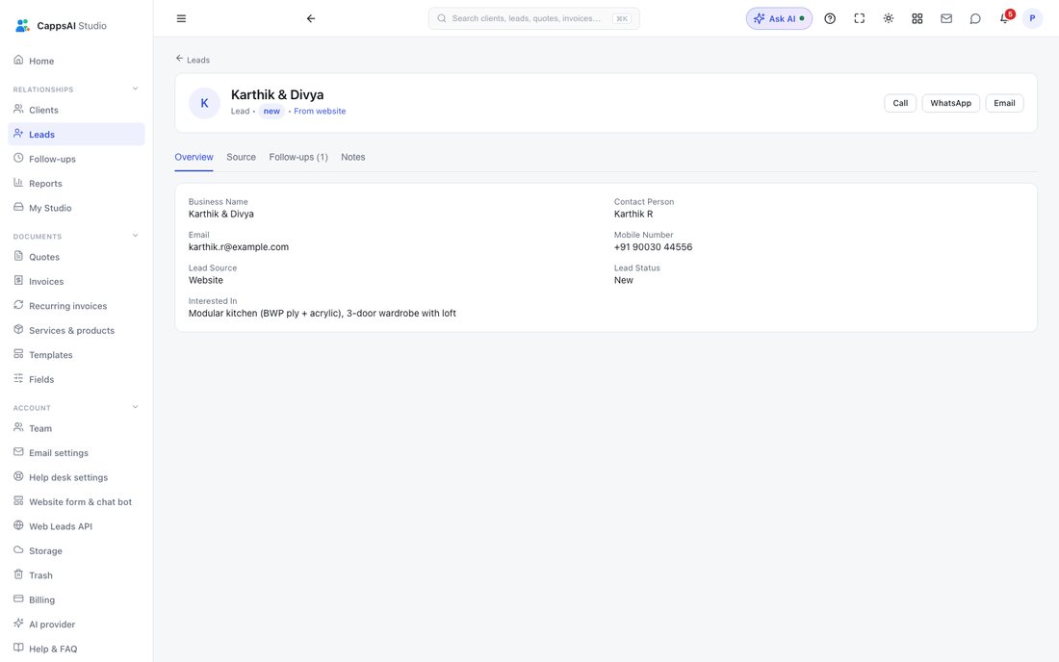The height and width of the screenshot is (662, 1059).
Task: Open the Notes tab
Action: tap(353, 157)
